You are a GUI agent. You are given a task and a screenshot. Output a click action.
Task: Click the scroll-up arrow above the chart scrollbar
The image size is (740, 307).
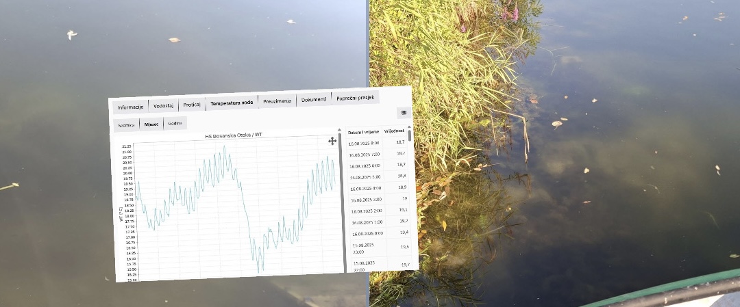[339, 130]
